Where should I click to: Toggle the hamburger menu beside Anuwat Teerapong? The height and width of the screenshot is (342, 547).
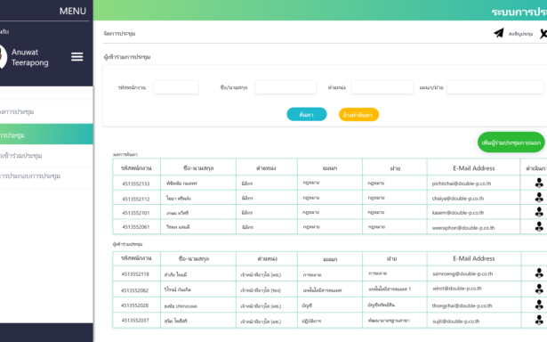click(x=77, y=57)
